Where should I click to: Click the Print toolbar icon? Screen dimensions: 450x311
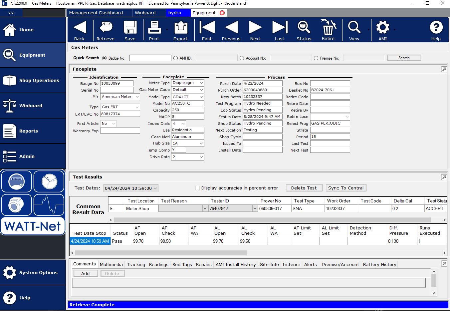[154, 30]
